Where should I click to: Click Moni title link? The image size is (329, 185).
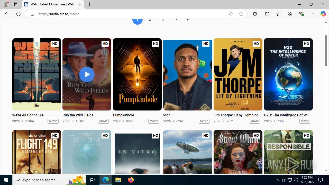pos(167,115)
